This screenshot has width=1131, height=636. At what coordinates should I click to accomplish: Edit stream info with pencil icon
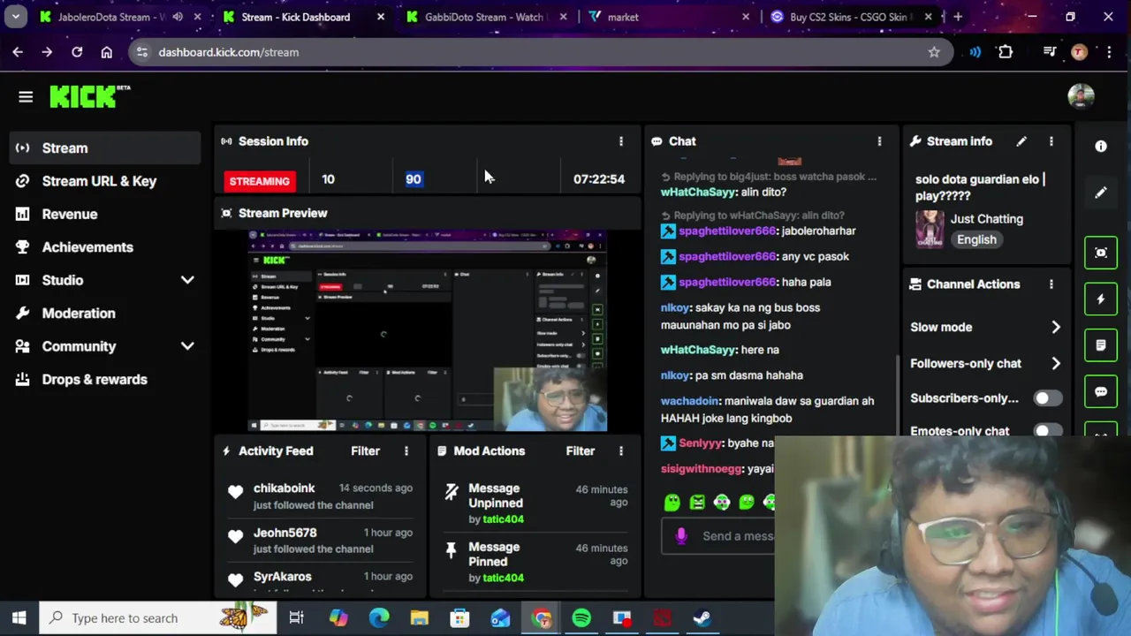click(1021, 141)
